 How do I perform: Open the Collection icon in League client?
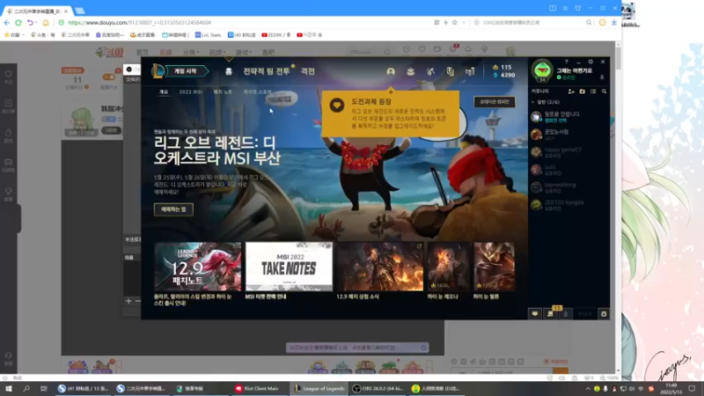pyautogui.click(x=410, y=71)
